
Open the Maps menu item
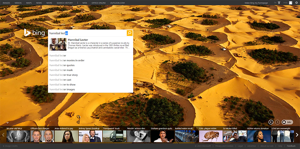click(29, 3)
